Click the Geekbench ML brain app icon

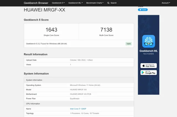click(x=149, y=41)
